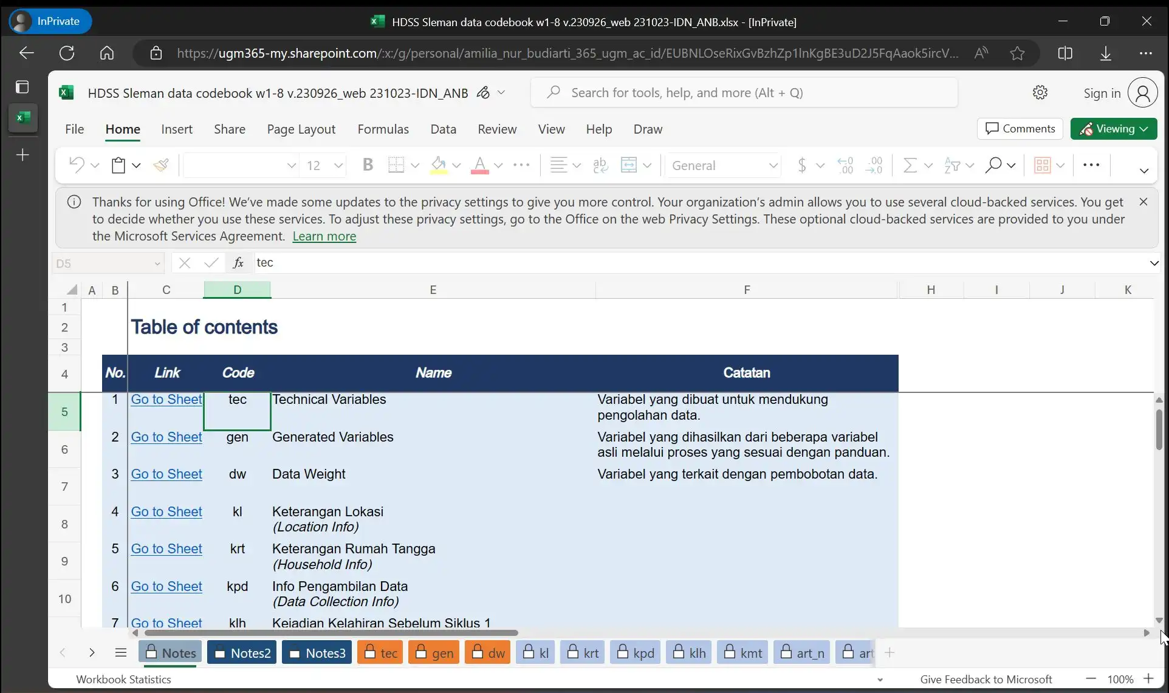Click the AutoSum sigma icon
The image size is (1169, 693).
[910, 165]
